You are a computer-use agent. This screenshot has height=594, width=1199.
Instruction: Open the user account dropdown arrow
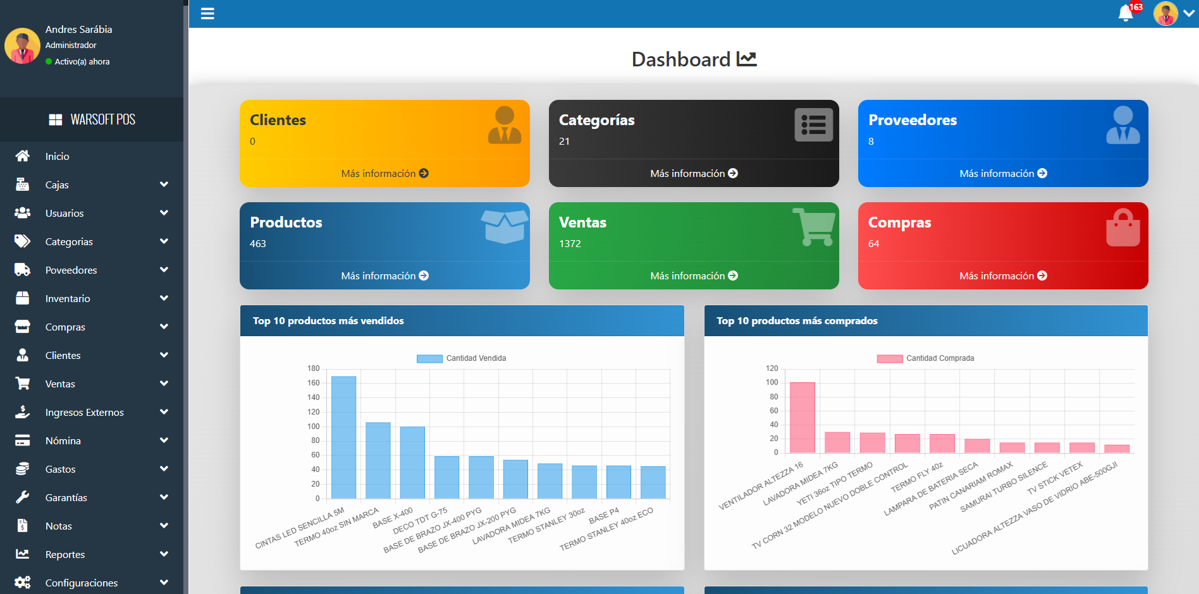pyautogui.click(x=1189, y=13)
